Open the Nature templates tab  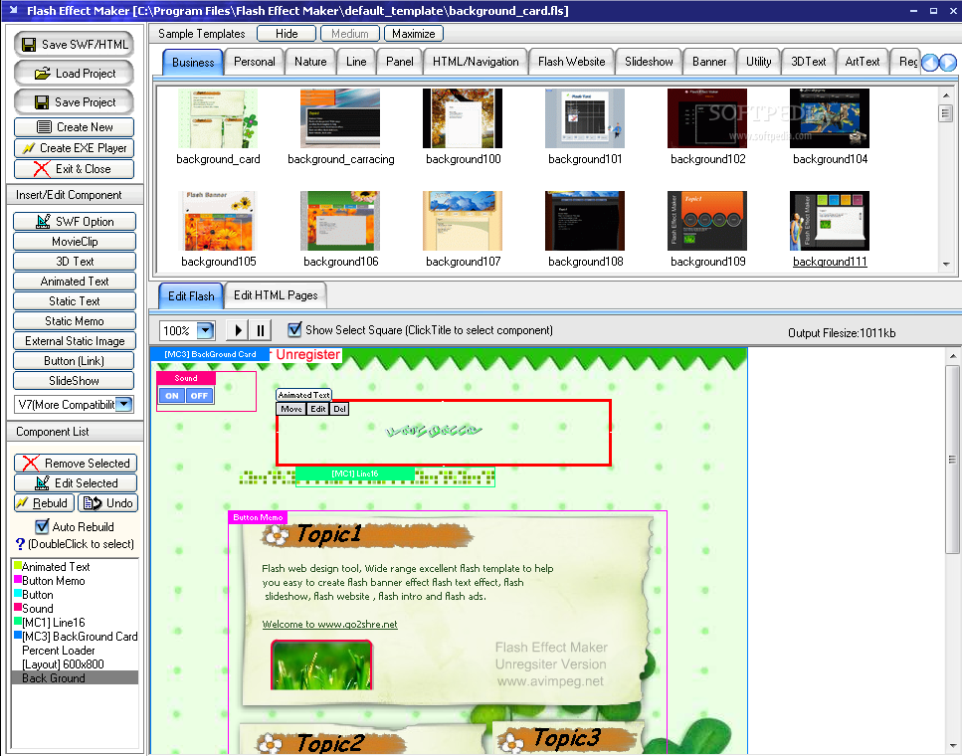(x=309, y=61)
